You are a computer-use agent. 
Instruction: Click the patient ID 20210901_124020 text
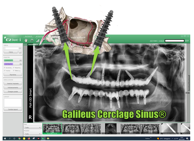coord(157,41)
